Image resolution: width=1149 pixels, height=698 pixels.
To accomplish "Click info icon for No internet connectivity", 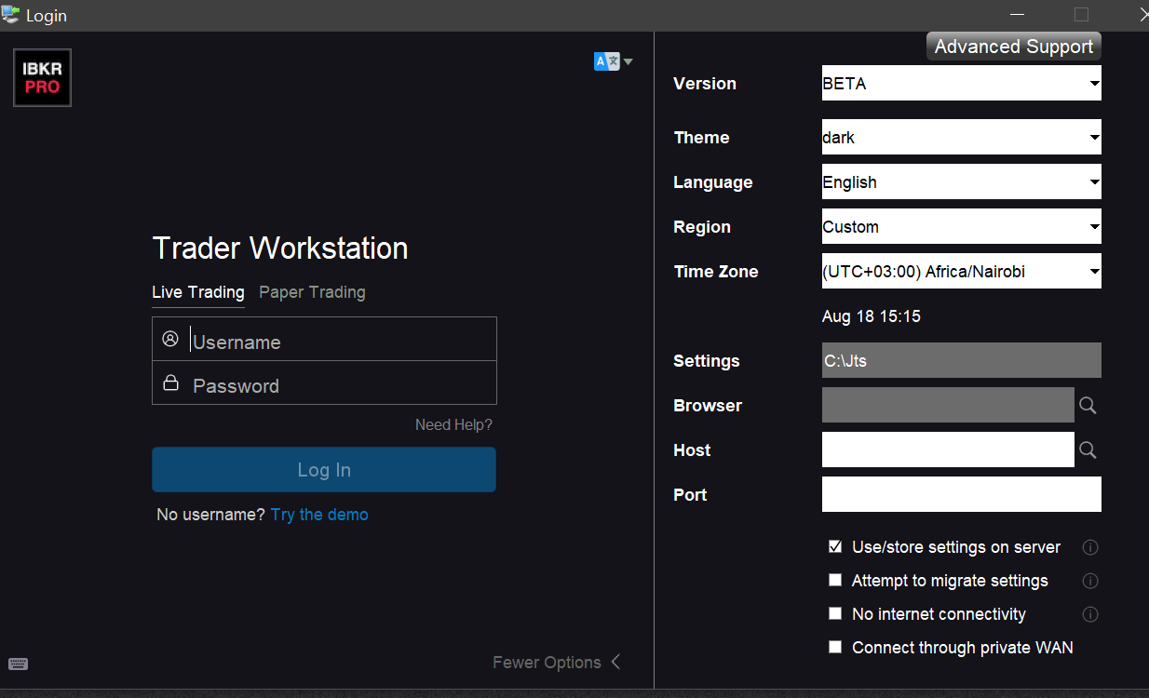I will (1090, 614).
